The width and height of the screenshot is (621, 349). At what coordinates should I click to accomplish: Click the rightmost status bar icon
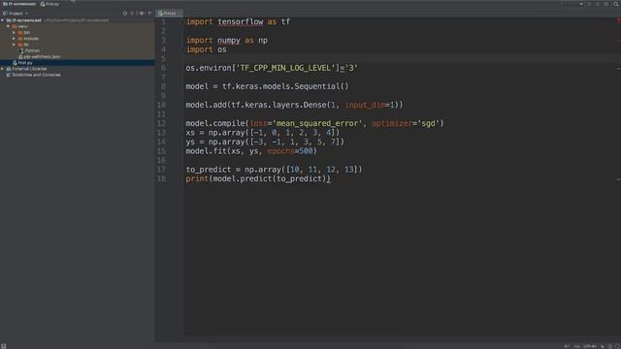[617, 346]
